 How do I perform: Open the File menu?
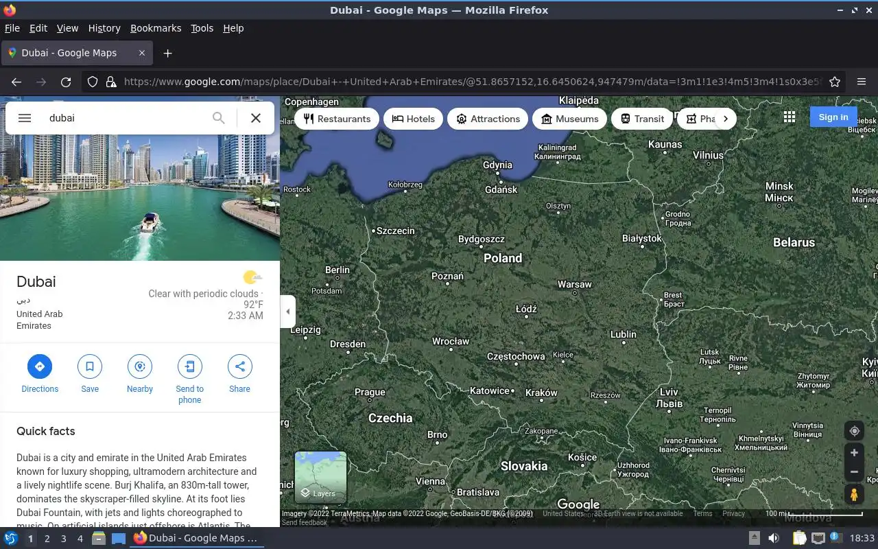(12, 28)
